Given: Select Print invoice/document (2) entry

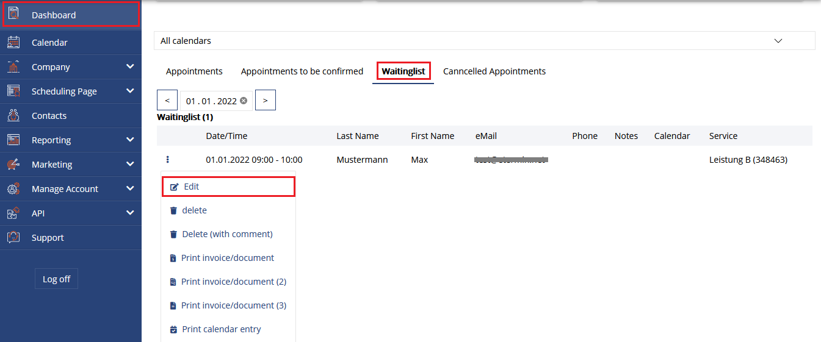Looking at the screenshot, I should [228, 282].
